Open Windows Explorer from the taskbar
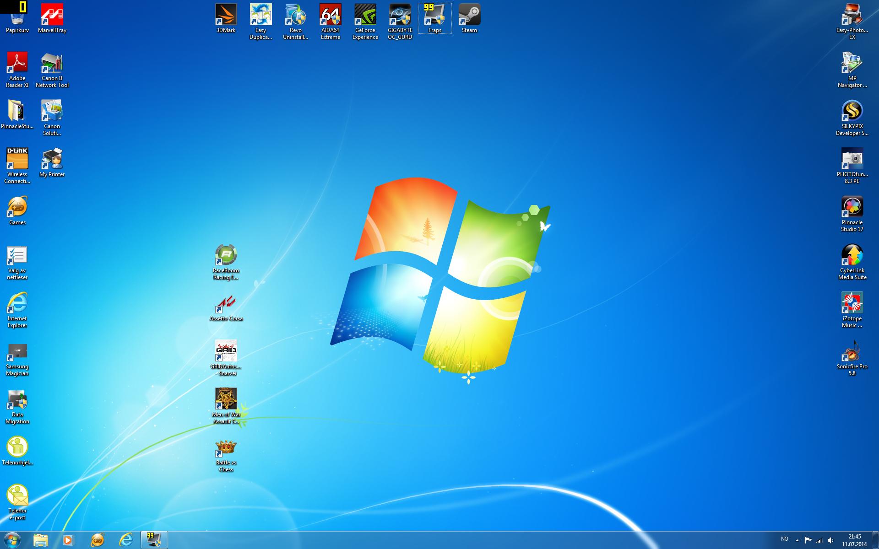Screen dimensions: 879x549 (41, 540)
